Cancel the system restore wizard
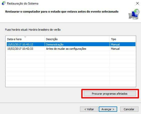 (x=129, y=109)
